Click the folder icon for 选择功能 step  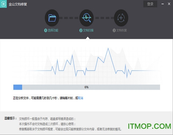pyautogui.click(x=52, y=18)
